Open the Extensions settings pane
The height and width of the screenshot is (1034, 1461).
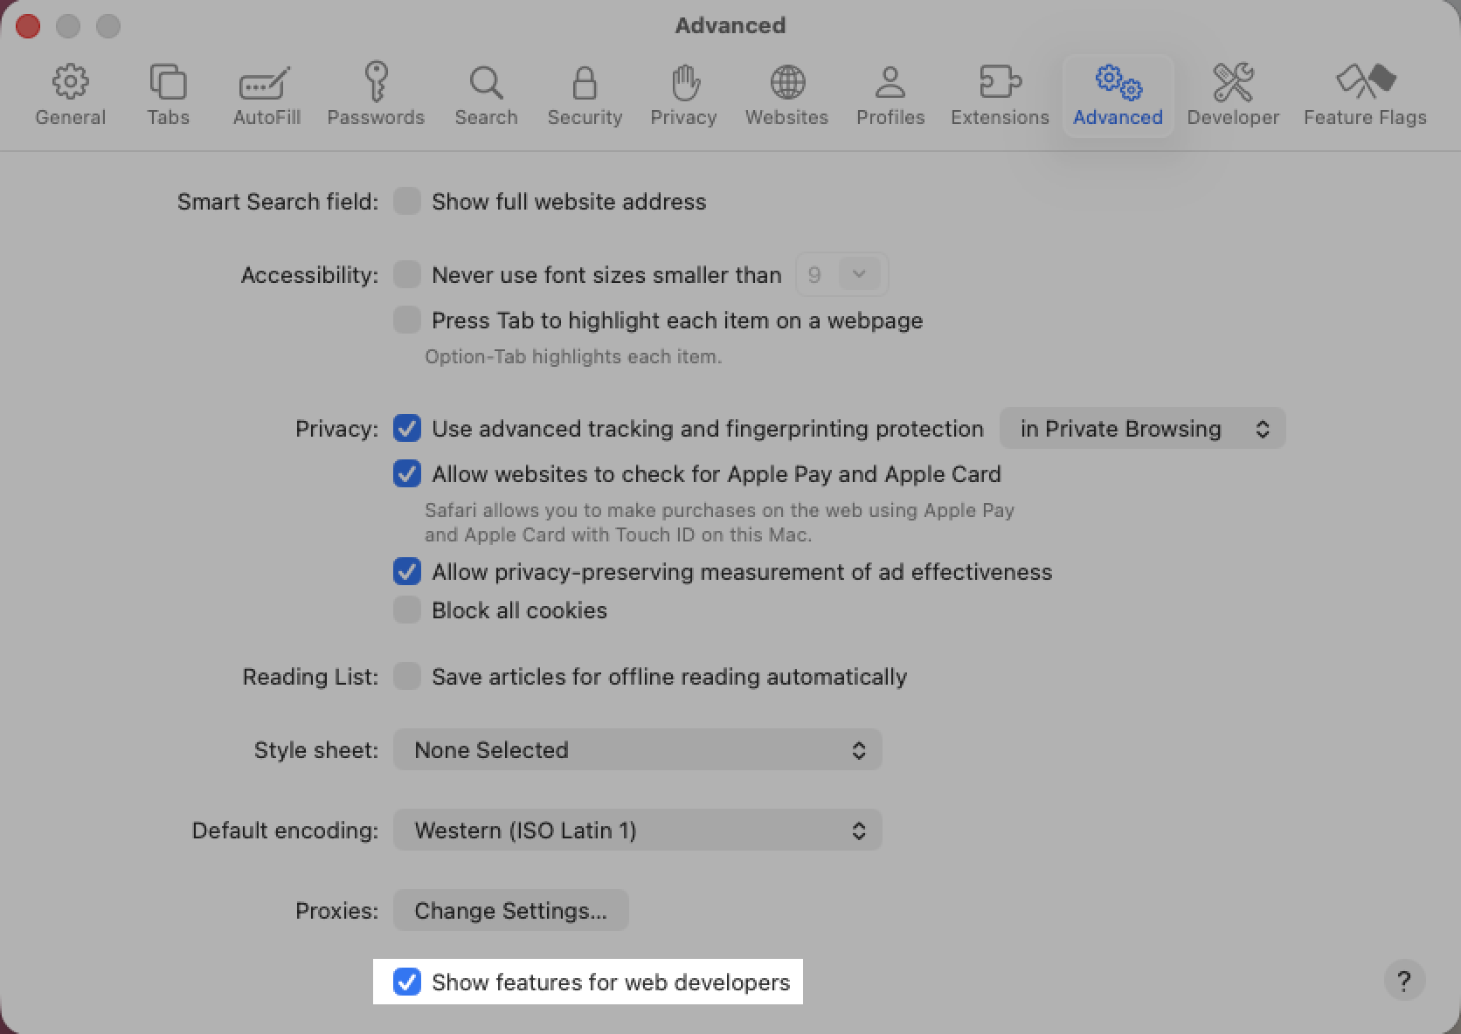(1000, 96)
